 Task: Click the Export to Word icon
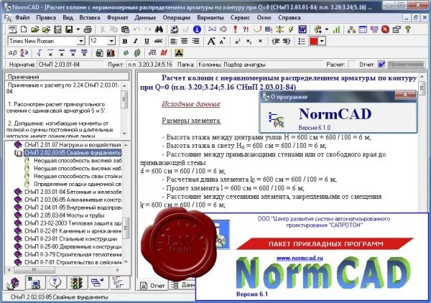point(302,29)
